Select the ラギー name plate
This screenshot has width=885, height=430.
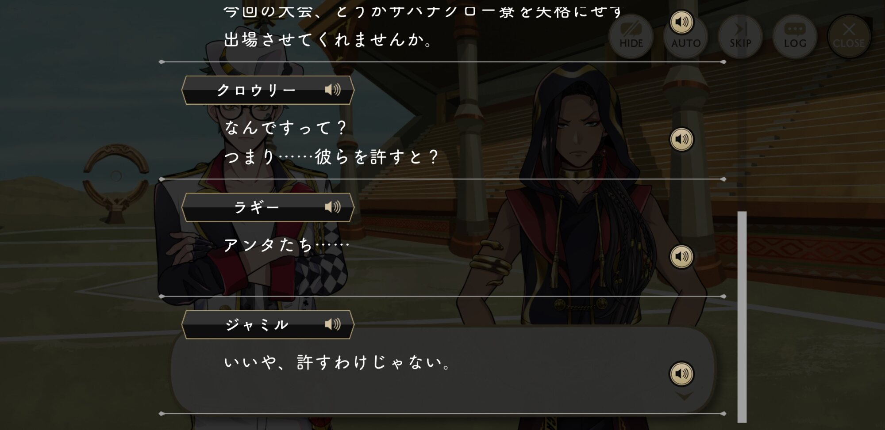coord(268,207)
